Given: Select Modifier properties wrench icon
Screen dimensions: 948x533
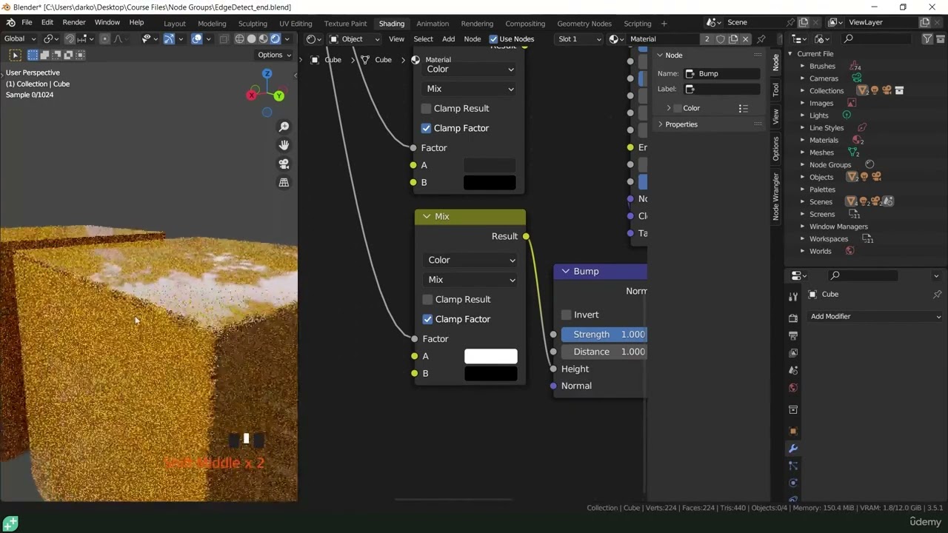Looking at the screenshot, I should (x=793, y=449).
